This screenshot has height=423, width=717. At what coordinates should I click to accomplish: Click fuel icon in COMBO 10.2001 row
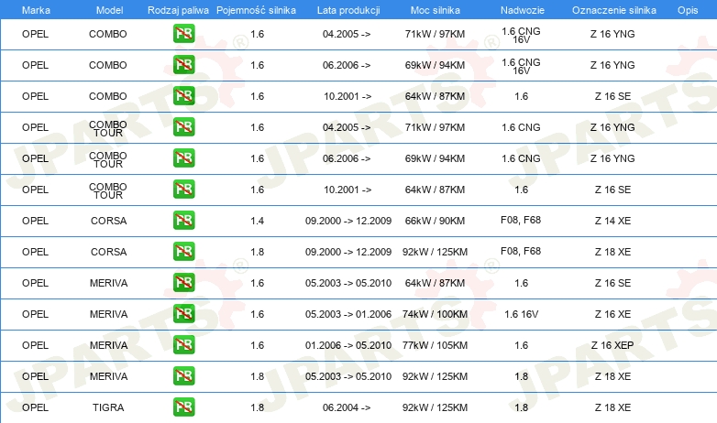(183, 96)
